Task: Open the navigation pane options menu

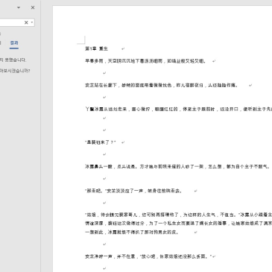Action: coord(19,7)
